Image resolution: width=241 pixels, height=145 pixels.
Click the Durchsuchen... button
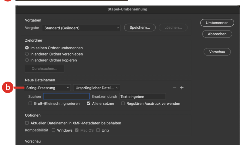[x=44, y=68]
